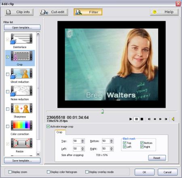This screenshot has height=178, width=182.
Task: Close the Add clip dialog
Action: pyautogui.click(x=178, y=4)
